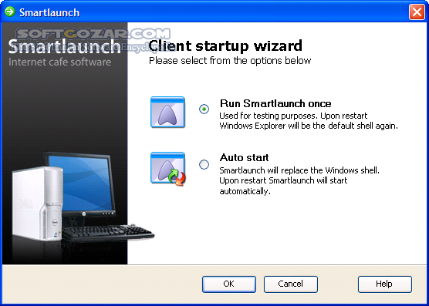Click the monitor screen in sidebar image
This screenshot has height=306, width=429.
81,183
